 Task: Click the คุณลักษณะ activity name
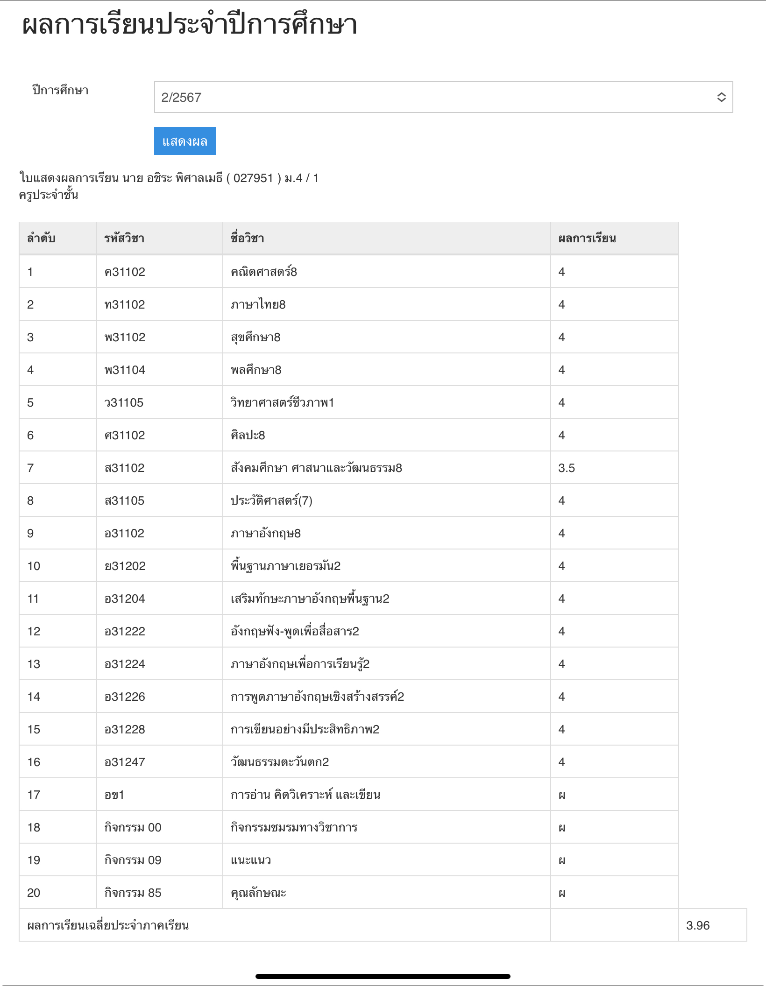[x=258, y=893]
